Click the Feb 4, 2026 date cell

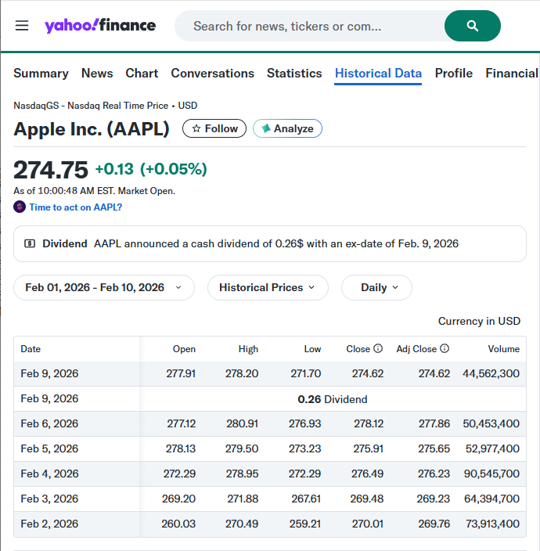coord(49,474)
